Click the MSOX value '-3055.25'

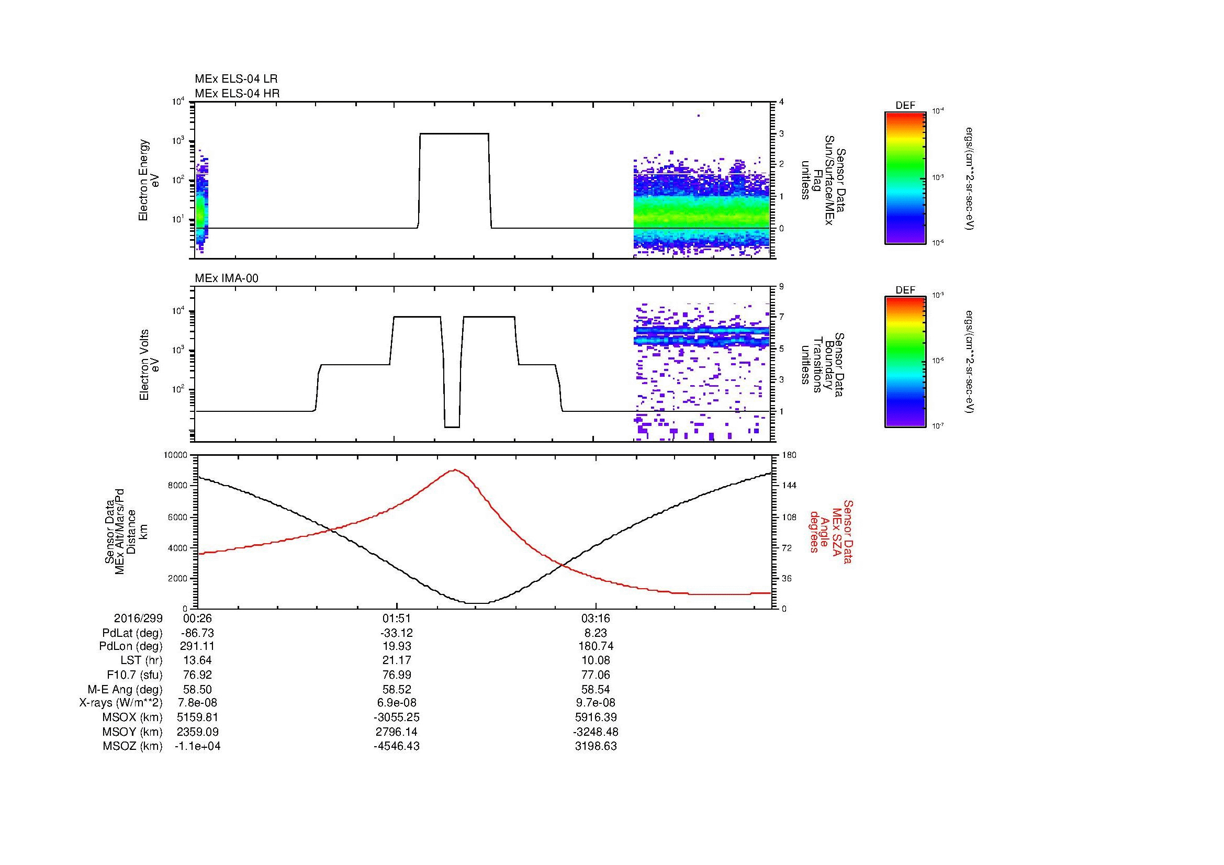[397, 717]
